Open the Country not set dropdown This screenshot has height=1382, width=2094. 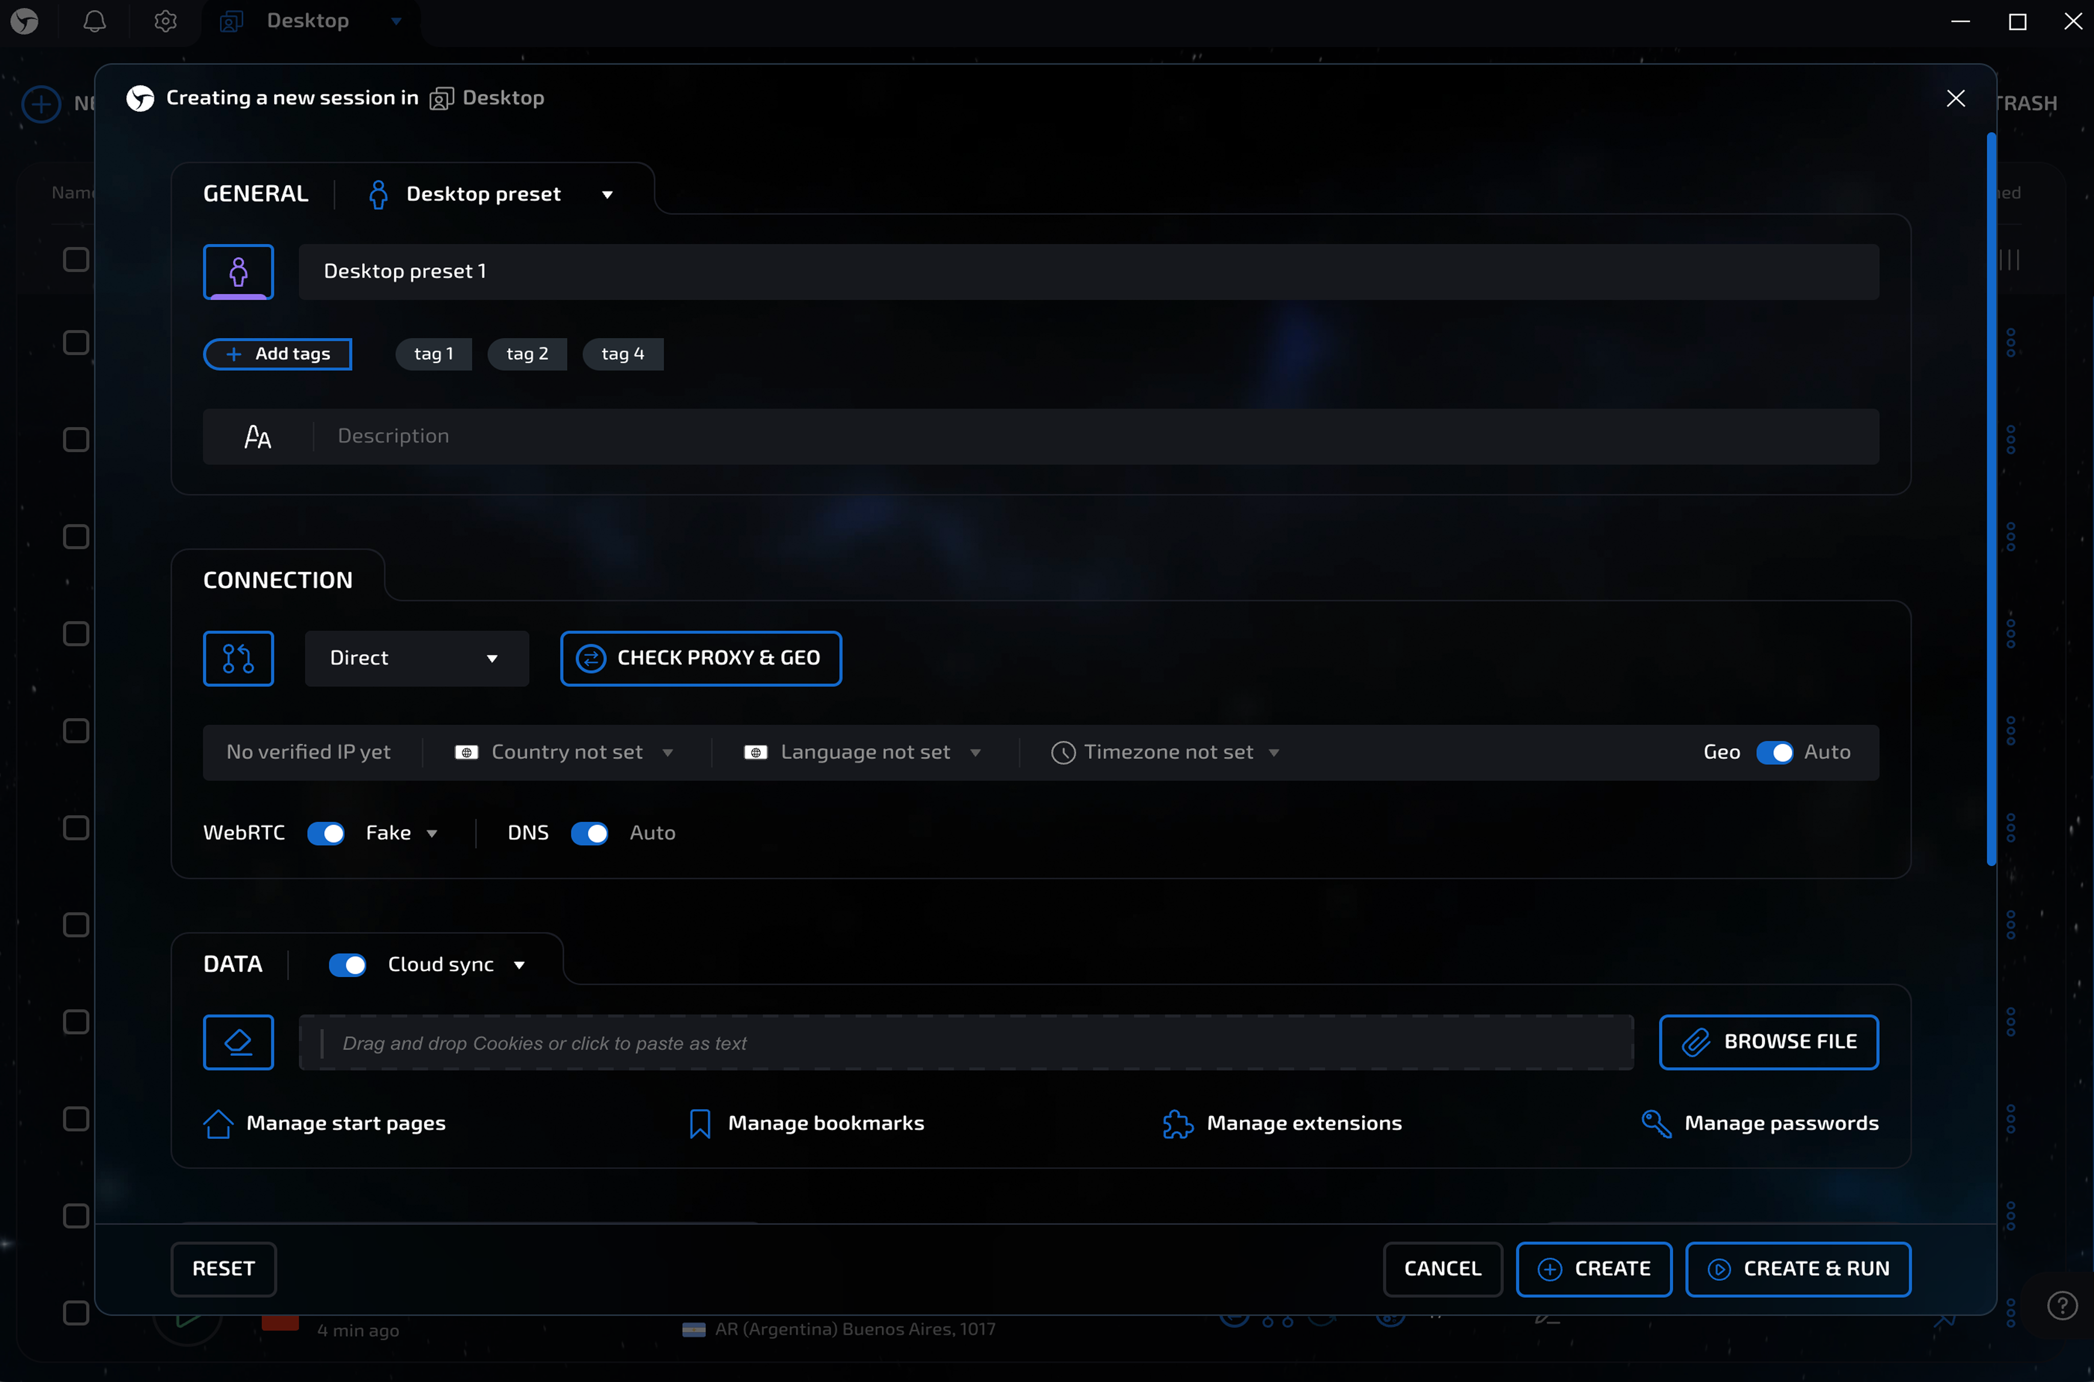tap(566, 753)
